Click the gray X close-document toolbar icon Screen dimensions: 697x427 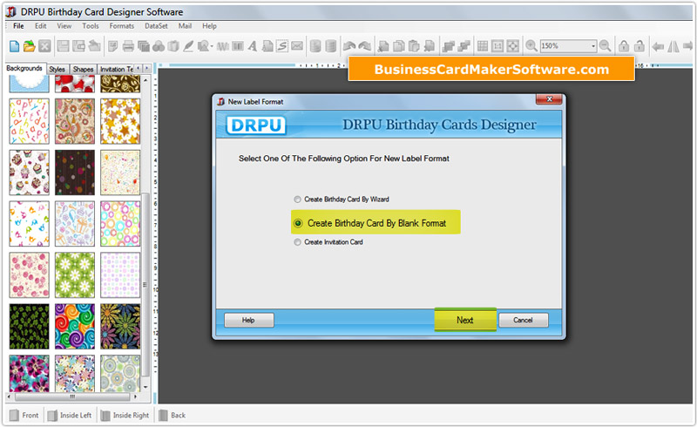(x=44, y=46)
